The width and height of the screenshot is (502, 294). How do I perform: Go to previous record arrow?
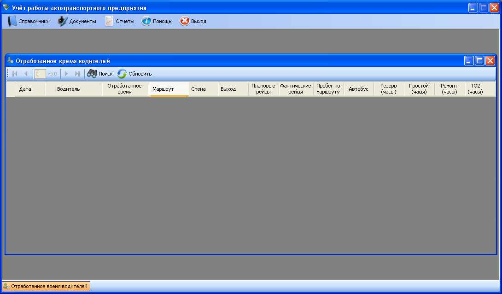click(26, 73)
